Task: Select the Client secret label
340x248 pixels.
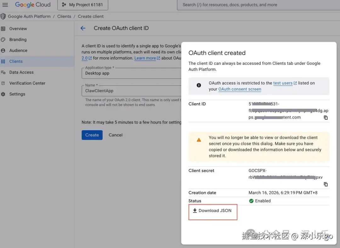Action: coord(201,171)
